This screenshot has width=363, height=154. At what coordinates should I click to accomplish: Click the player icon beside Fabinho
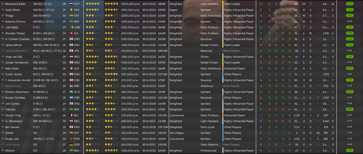click(x=2, y=109)
